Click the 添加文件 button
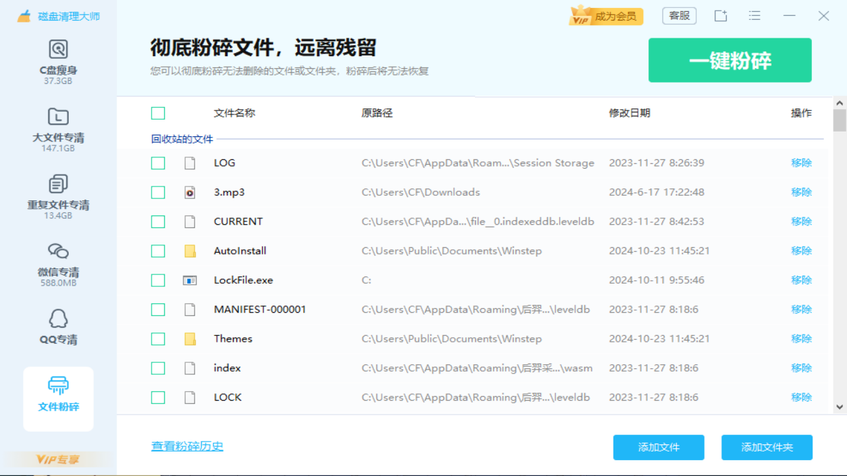The image size is (847, 476). (x=658, y=447)
